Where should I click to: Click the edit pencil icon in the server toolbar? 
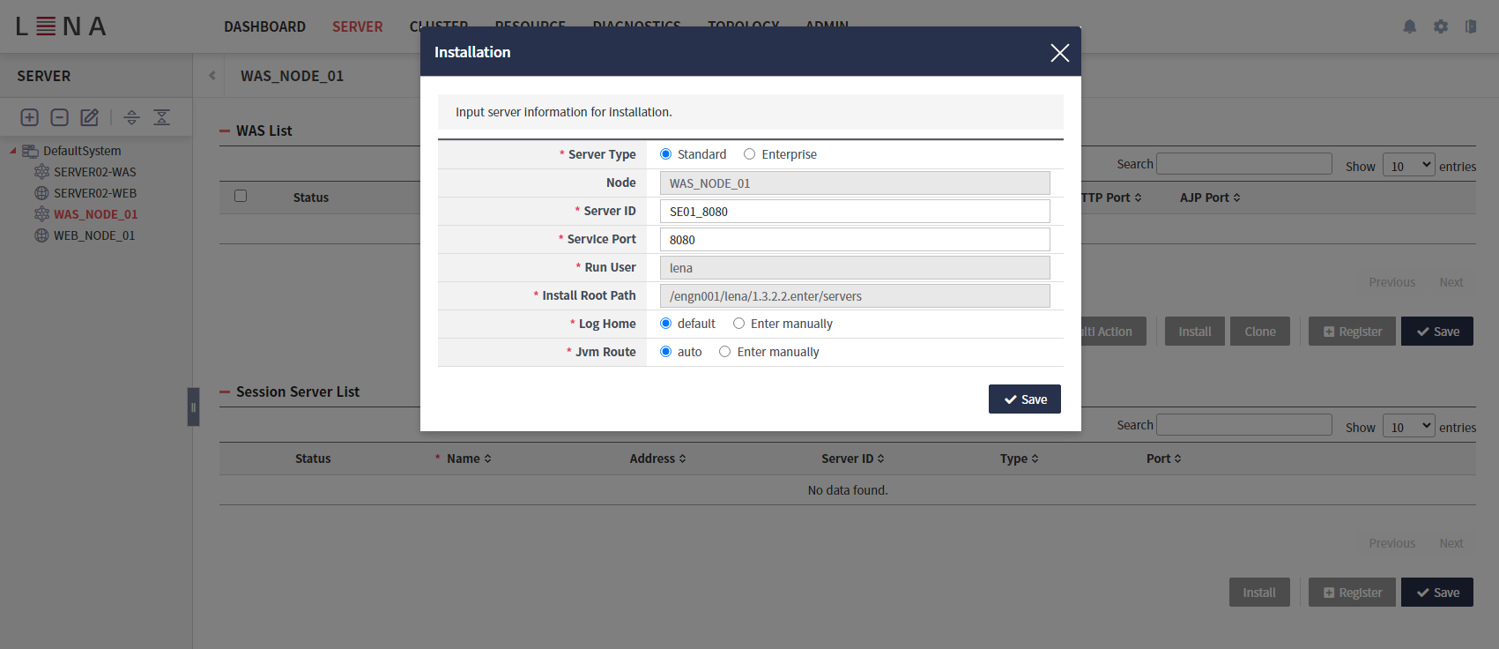(x=90, y=117)
